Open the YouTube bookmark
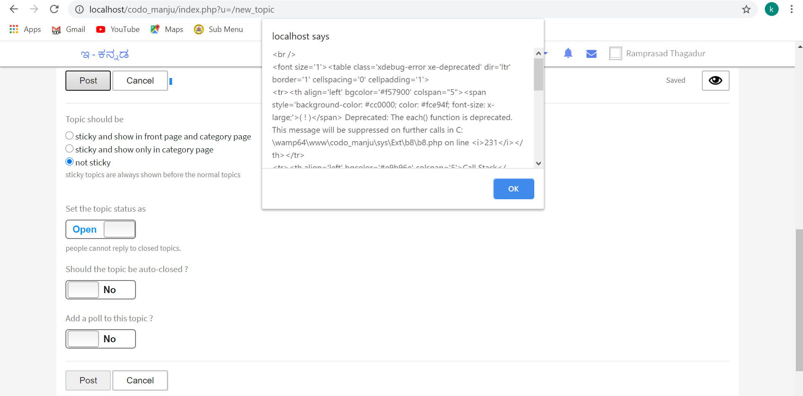Image resolution: width=803 pixels, height=396 pixels. pyautogui.click(x=118, y=29)
